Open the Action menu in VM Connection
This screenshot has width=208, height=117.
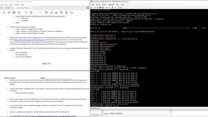pos(98,5)
